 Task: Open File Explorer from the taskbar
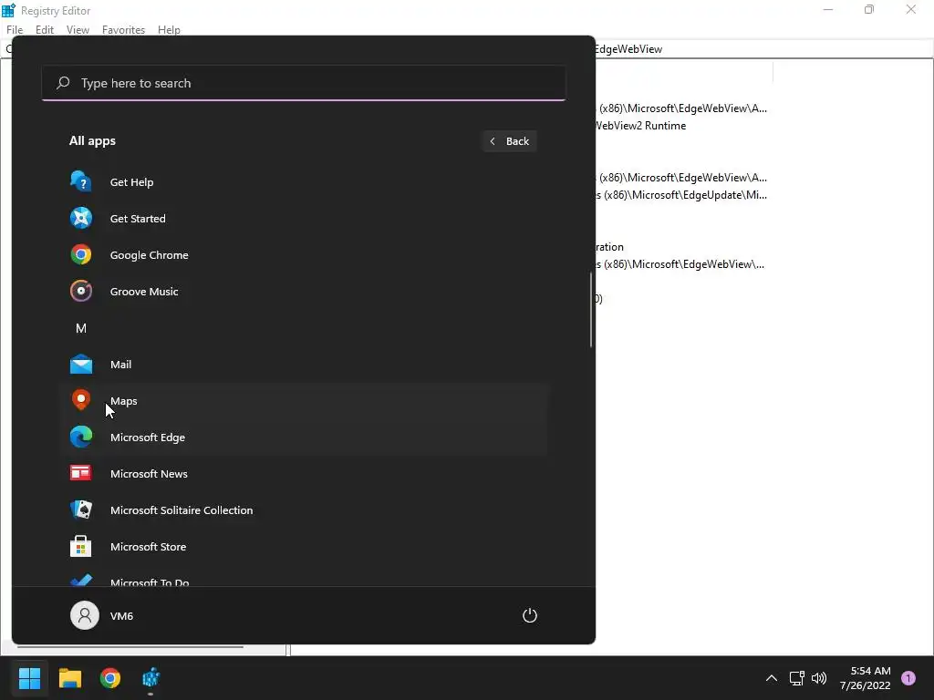[x=69, y=678]
